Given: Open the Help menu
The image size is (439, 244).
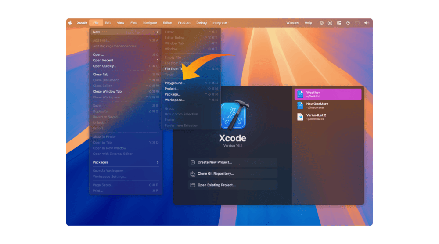Looking at the screenshot, I should click(x=308, y=23).
